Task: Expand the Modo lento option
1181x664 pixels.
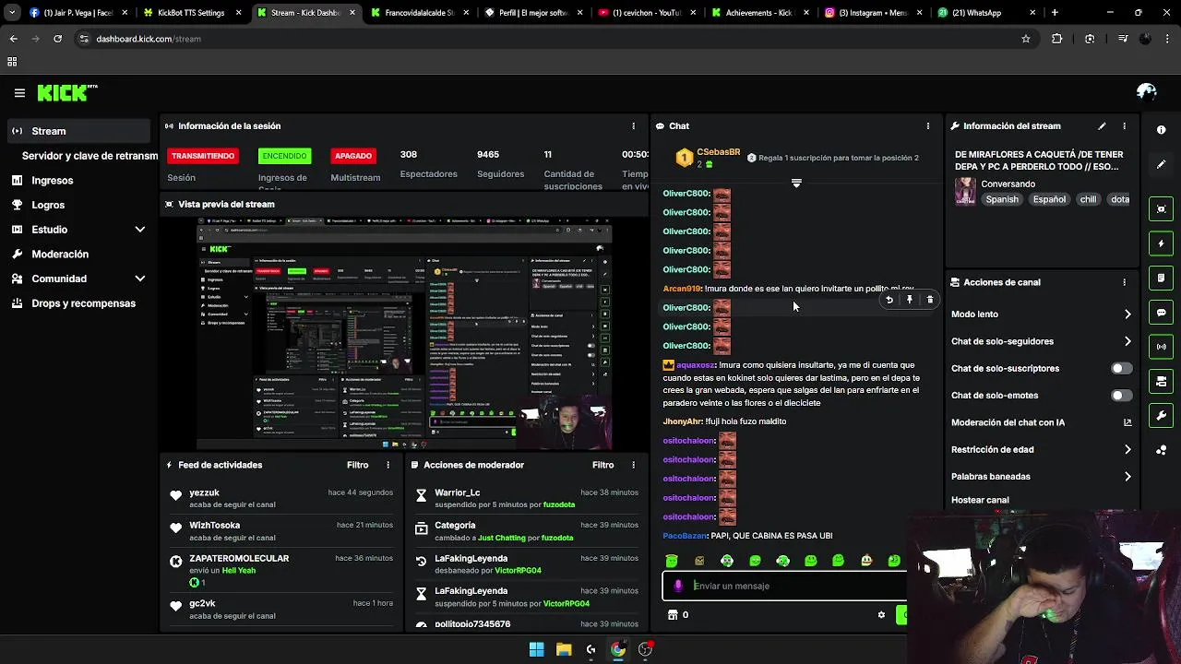Action: 1127,314
